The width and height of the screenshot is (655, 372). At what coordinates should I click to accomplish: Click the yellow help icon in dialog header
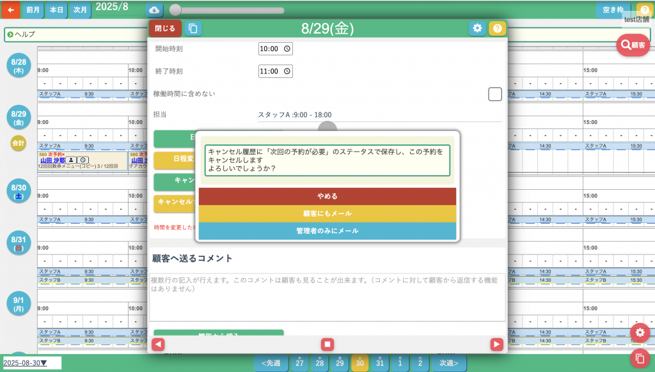(x=497, y=28)
